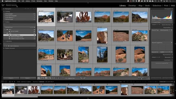Switch to Survey view in toolbar
The width and height of the screenshot is (176, 99).
pos(50,78)
